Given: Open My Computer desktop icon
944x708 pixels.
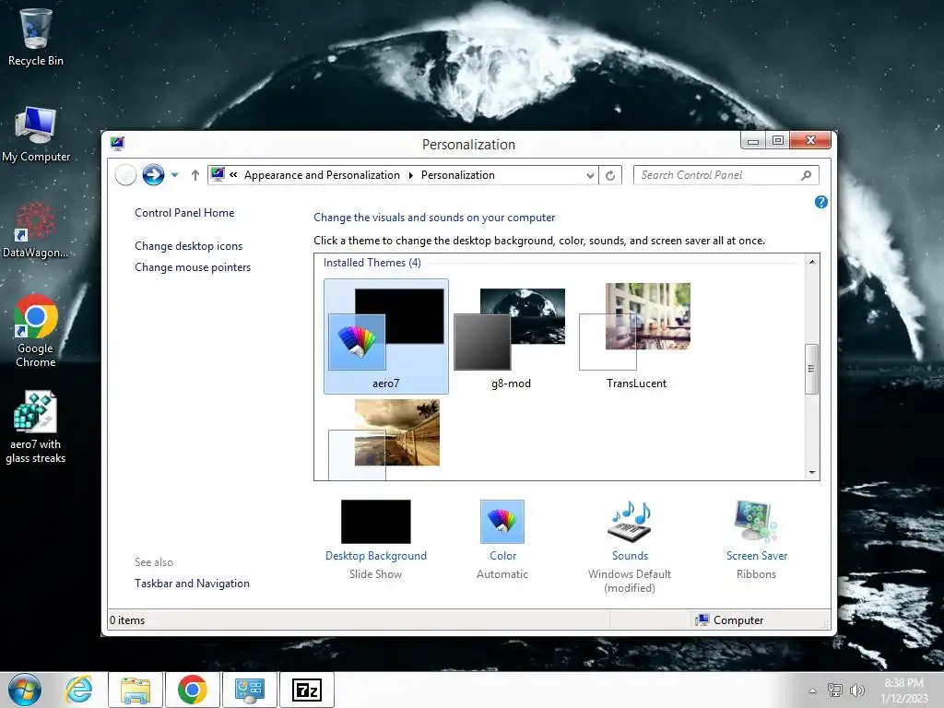Looking at the screenshot, I should pos(36,135).
